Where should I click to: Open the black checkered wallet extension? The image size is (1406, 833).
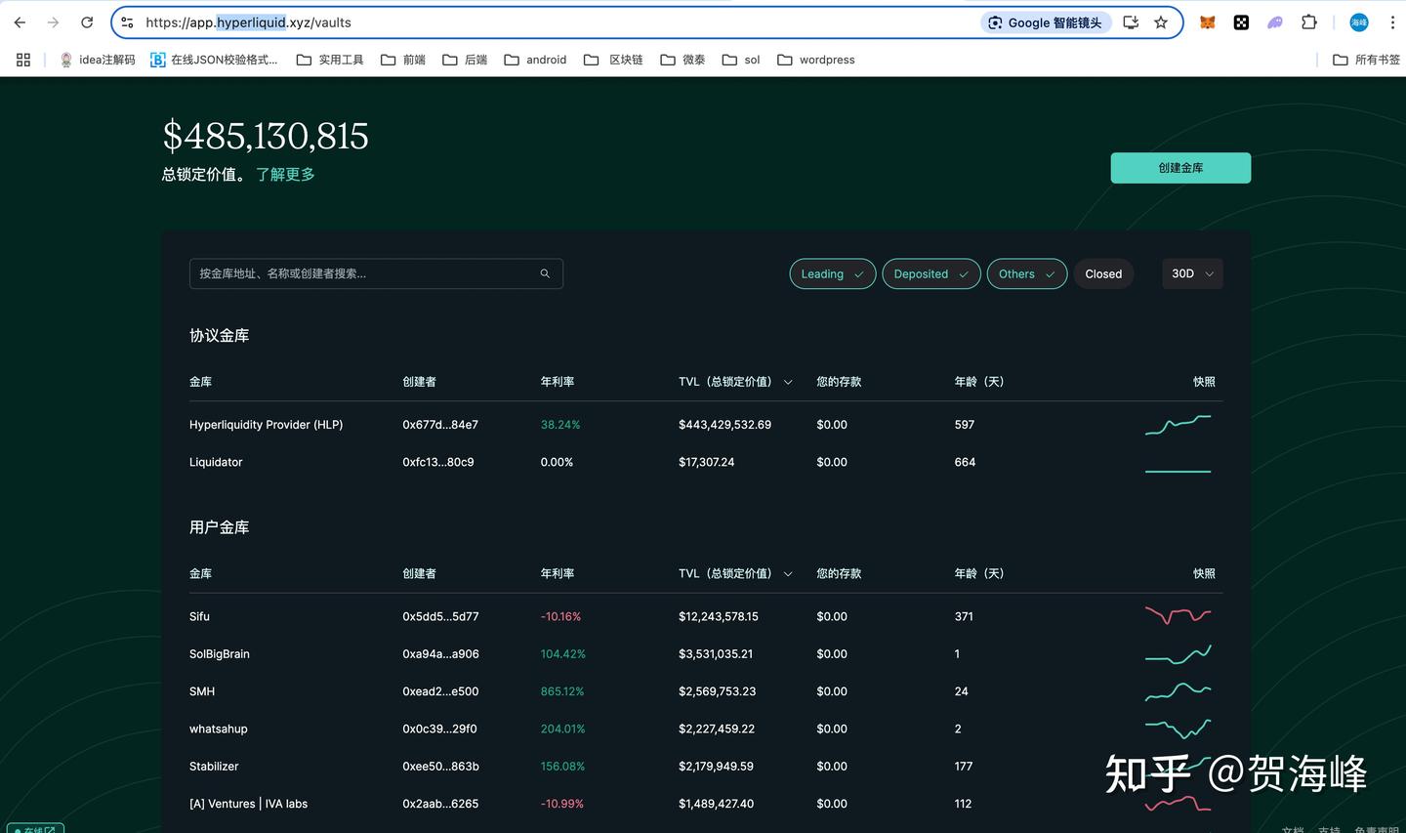[1241, 22]
